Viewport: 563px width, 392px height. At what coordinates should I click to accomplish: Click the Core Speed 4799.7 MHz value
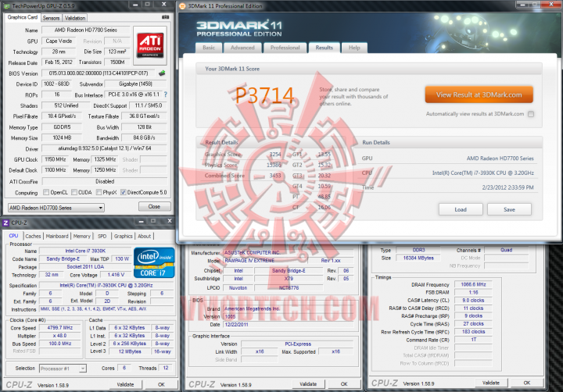(60, 328)
